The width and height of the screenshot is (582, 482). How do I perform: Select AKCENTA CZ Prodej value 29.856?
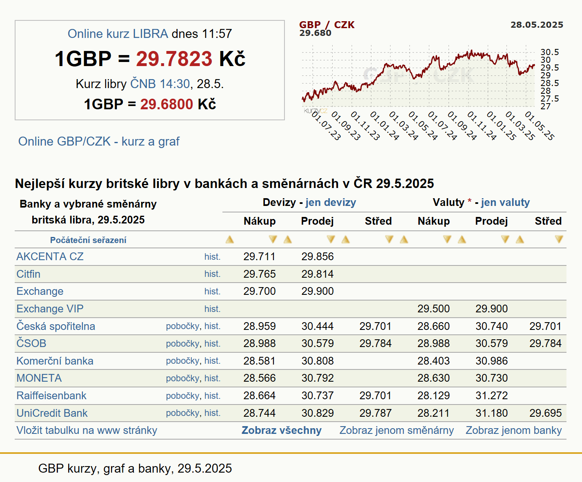click(318, 256)
